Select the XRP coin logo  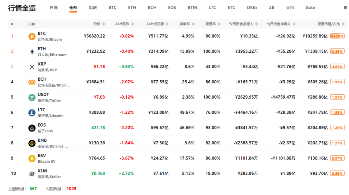click(x=32, y=67)
